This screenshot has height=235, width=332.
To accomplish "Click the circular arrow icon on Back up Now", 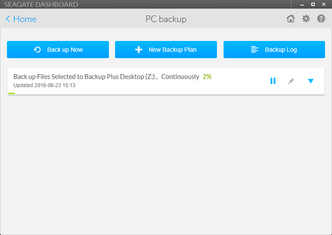I will tap(38, 50).
